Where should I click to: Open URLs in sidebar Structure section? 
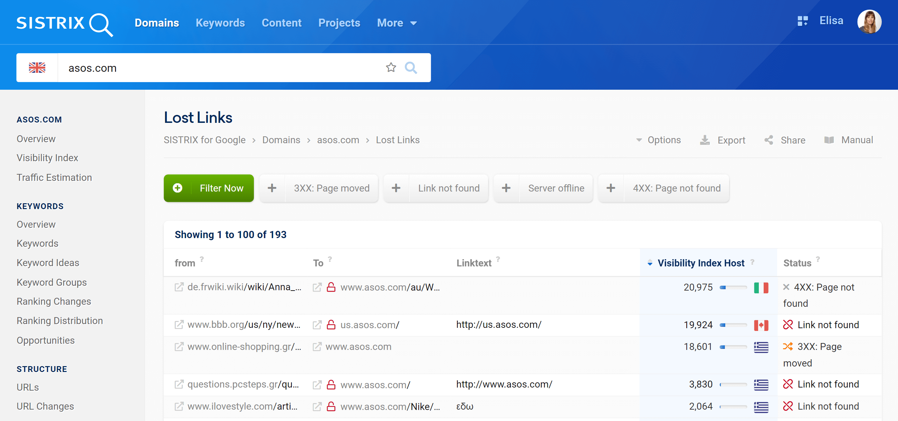pos(28,387)
